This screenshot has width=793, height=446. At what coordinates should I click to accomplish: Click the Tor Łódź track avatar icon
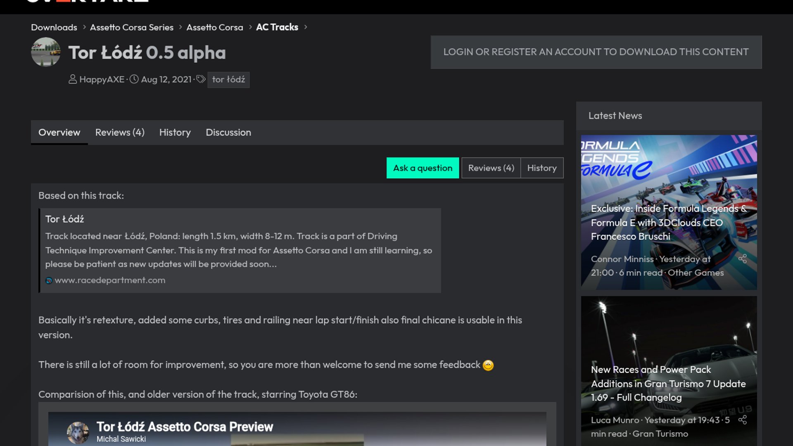[45, 52]
